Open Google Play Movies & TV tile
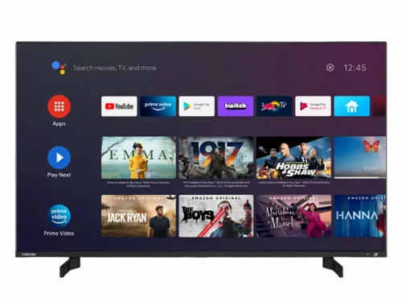The width and height of the screenshot is (402, 302). [313, 106]
